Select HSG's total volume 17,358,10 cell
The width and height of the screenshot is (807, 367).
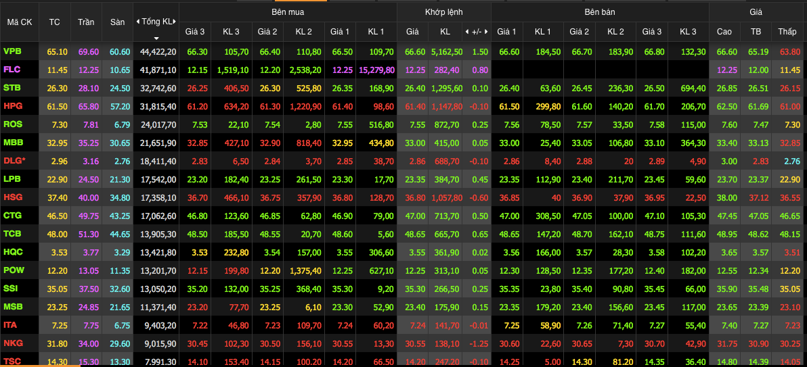pyautogui.click(x=158, y=197)
